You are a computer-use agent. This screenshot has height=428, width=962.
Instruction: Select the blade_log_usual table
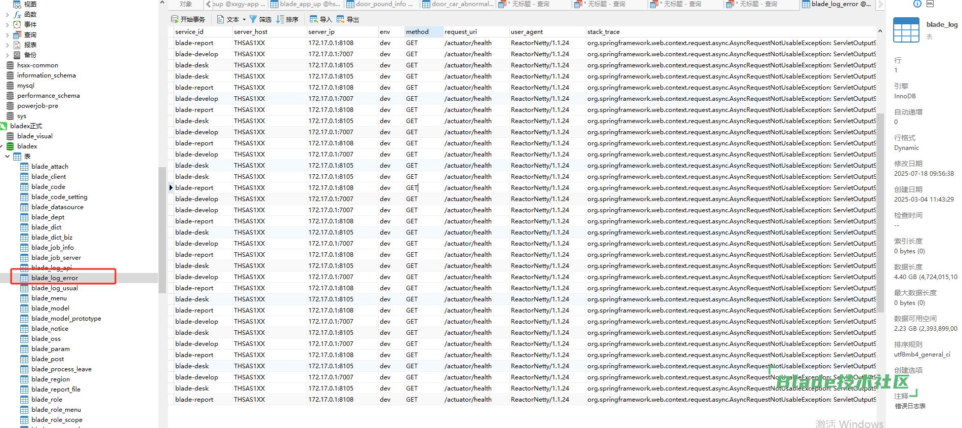[55, 288]
